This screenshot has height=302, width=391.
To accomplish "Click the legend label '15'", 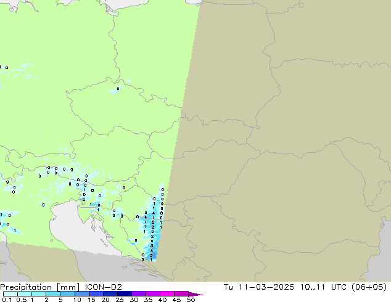I will pos(91,300).
